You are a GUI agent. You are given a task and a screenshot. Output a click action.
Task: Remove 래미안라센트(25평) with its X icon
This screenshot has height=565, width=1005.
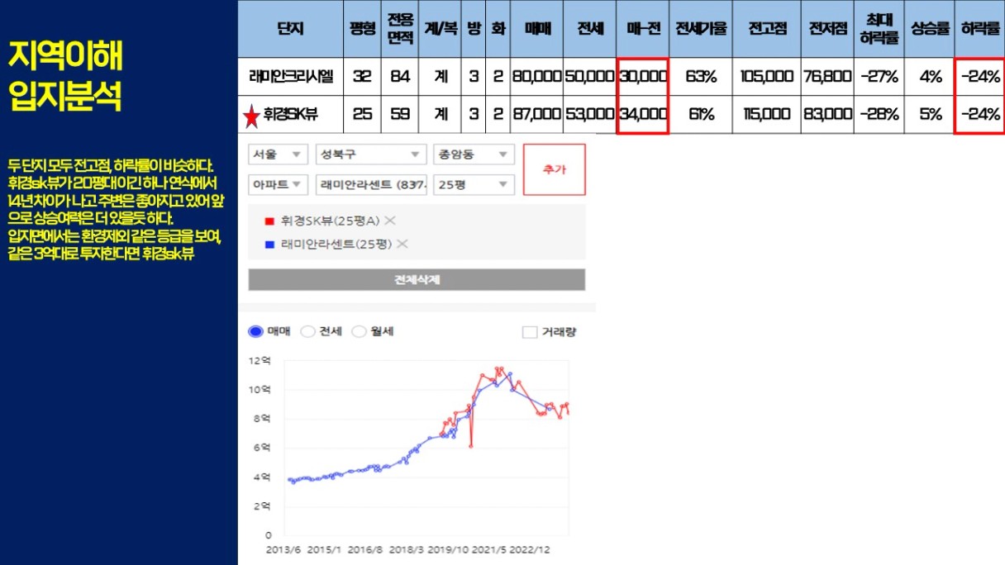pos(403,244)
